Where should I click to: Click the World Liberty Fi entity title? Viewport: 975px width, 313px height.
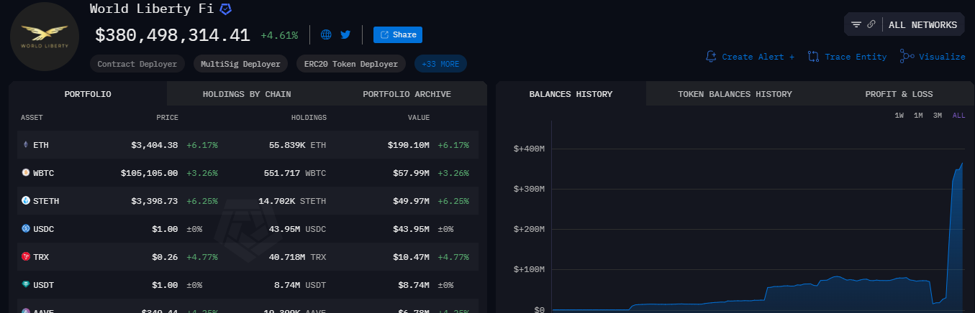151,9
